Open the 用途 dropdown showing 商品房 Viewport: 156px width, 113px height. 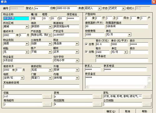point(77,44)
